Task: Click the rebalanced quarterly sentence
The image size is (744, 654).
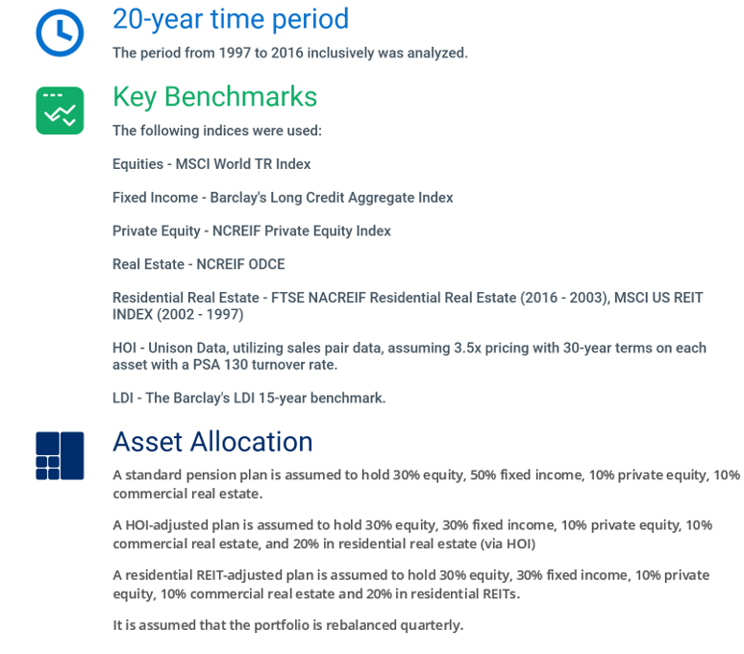Action: [288, 625]
